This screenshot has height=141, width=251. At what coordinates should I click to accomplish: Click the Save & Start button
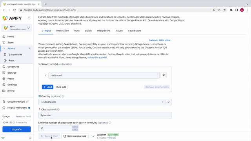pyautogui.click(x=49, y=136)
